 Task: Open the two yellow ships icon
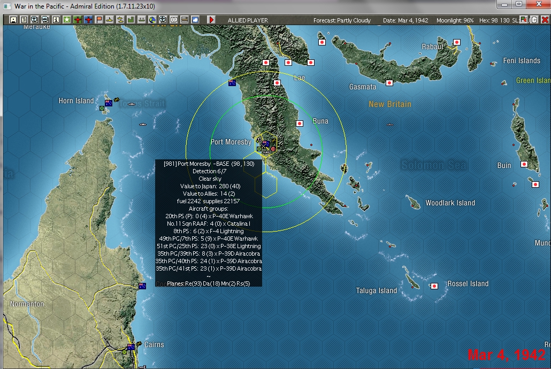(x=120, y=20)
